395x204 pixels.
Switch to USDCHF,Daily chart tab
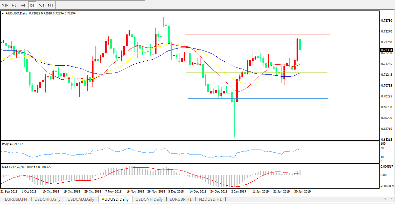click(47, 199)
